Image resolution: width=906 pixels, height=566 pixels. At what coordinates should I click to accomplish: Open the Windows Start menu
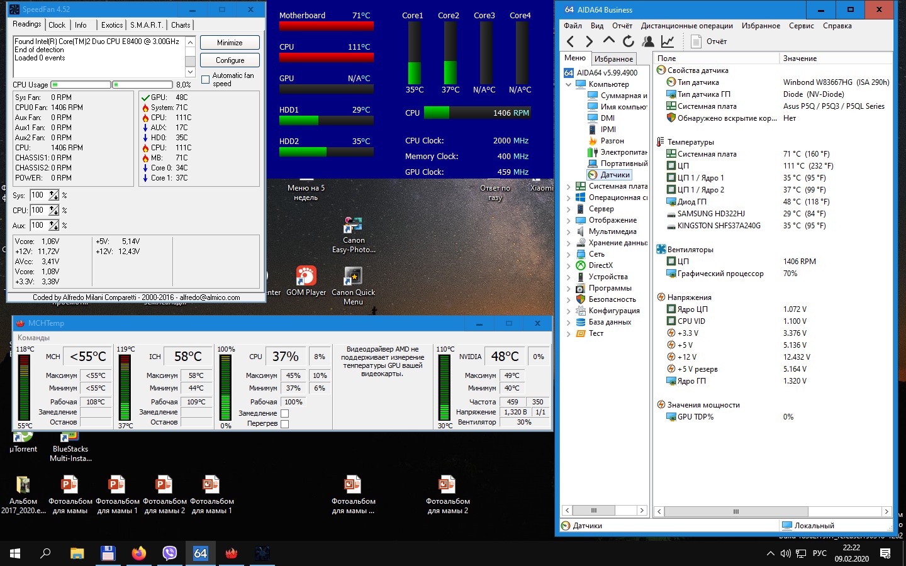click(15, 553)
